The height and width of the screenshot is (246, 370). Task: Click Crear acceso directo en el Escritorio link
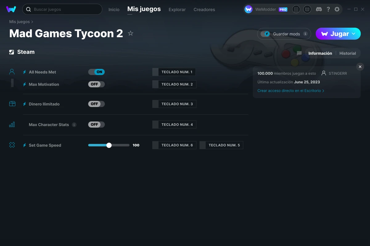291,91
